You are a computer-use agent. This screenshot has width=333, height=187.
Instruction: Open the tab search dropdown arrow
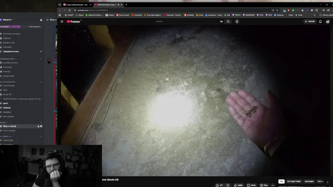click(60, 5)
